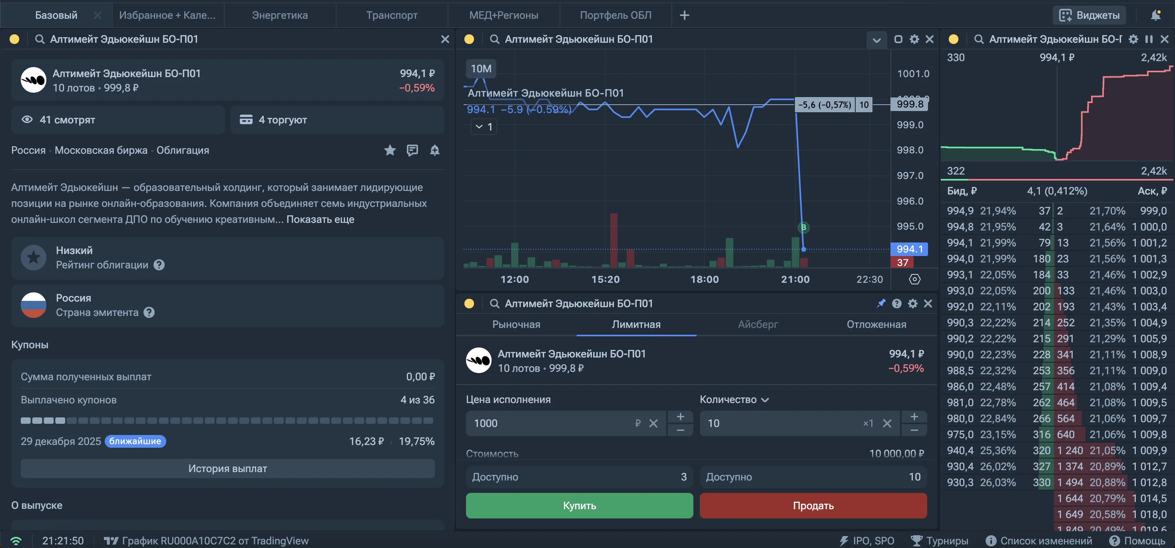The image size is (1175, 548).
Task: Open help for Страна эмитента
Action: 149,312
